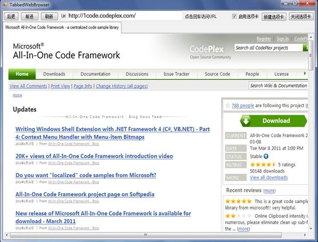Click the Search all CodePlex projects field
This screenshot has width=318, height=242.
[268, 48]
